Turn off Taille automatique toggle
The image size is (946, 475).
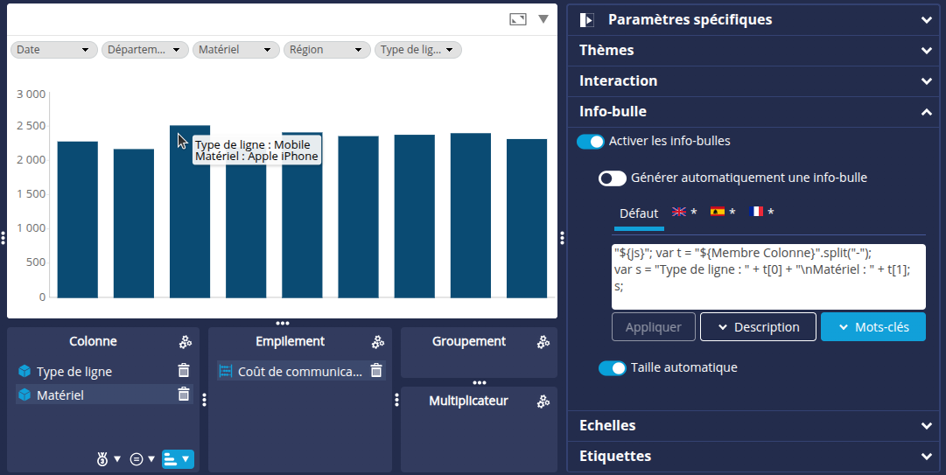613,368
